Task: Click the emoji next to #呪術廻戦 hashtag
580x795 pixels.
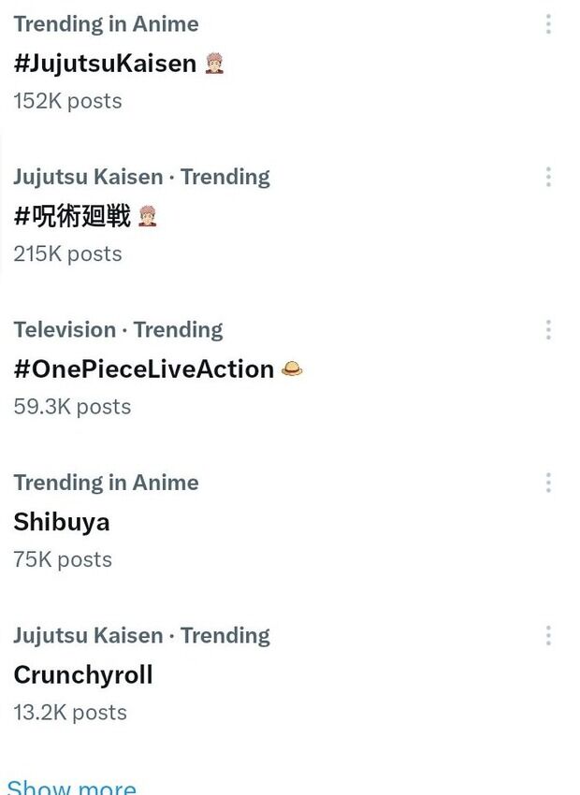Action: (149, 216)
